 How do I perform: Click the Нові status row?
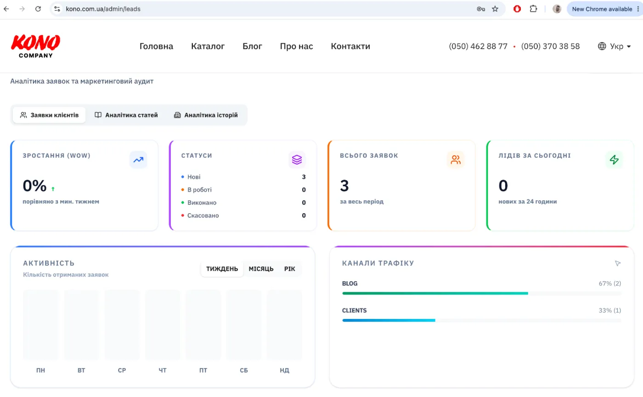coord(243,177)
